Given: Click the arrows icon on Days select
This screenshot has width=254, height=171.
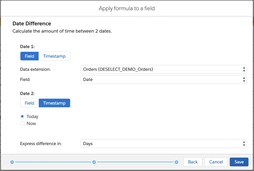Looking at the screenshot, I should (x=244, y=144).
